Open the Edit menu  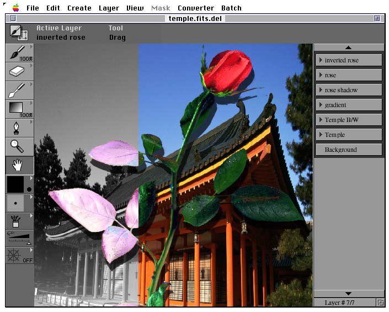53,8
